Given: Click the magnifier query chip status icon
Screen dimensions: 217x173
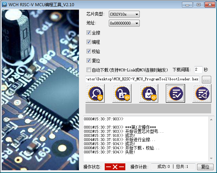Looking at the screenshot, I should 95,93.
